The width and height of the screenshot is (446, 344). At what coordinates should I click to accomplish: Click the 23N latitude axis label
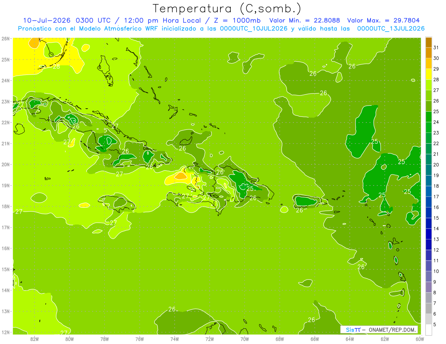pyautogui.click(x=6, y=101)
